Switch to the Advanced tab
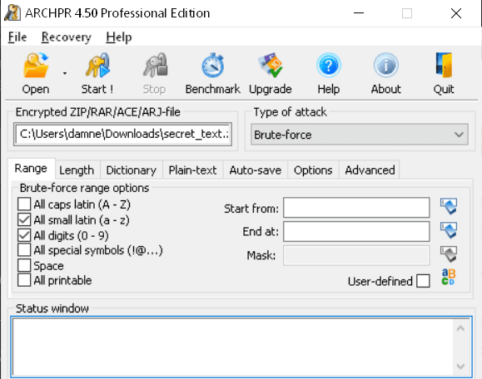 pyautogui.click(x=370, y=170)
